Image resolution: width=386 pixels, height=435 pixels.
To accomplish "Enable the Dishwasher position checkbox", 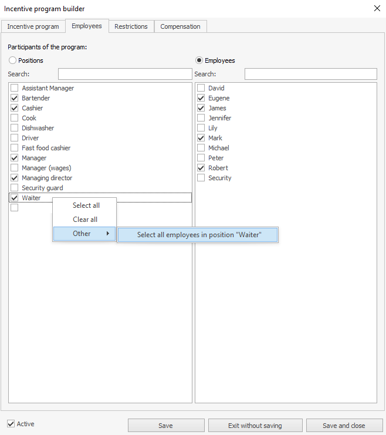I will [15, 128].
